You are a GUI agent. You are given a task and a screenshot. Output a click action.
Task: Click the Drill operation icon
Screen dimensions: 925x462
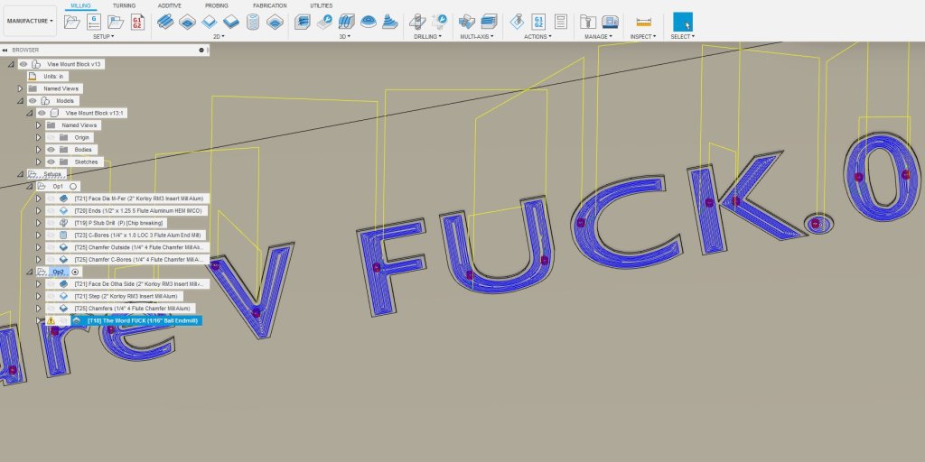(x=417, y=21)
